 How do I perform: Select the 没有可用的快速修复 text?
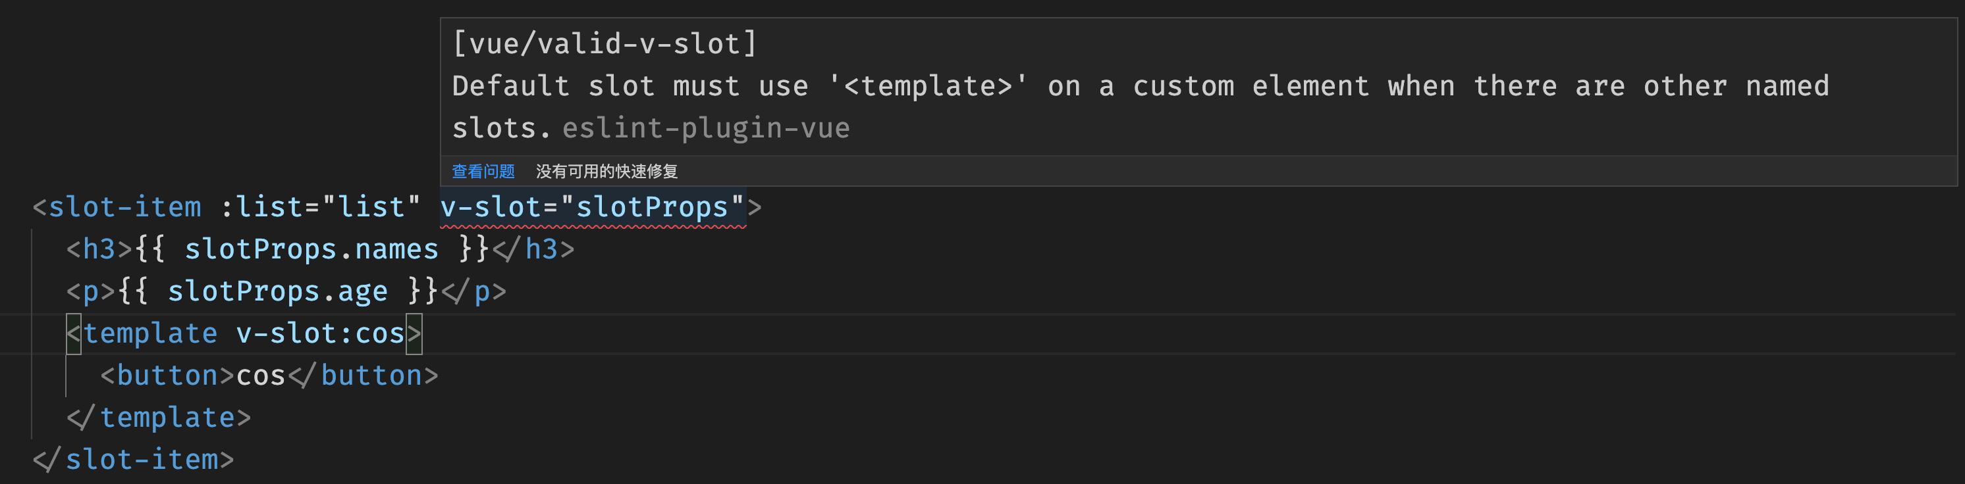(x=606, y=172)
